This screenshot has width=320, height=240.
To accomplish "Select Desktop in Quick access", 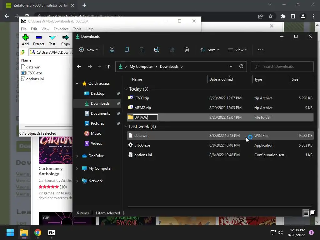I will (x=97, y=93).
